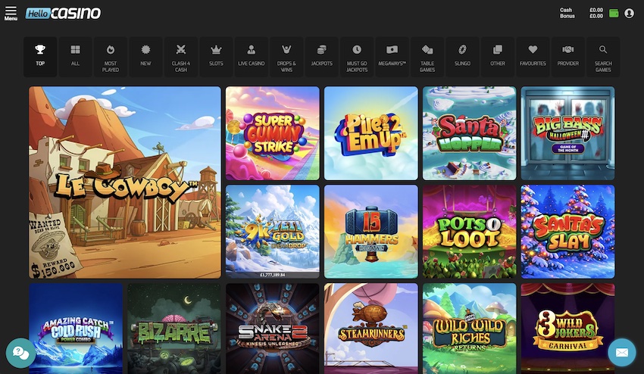The image size is (644, 374).
Task: Open the Slots crown category
Action: coord(216,57)
